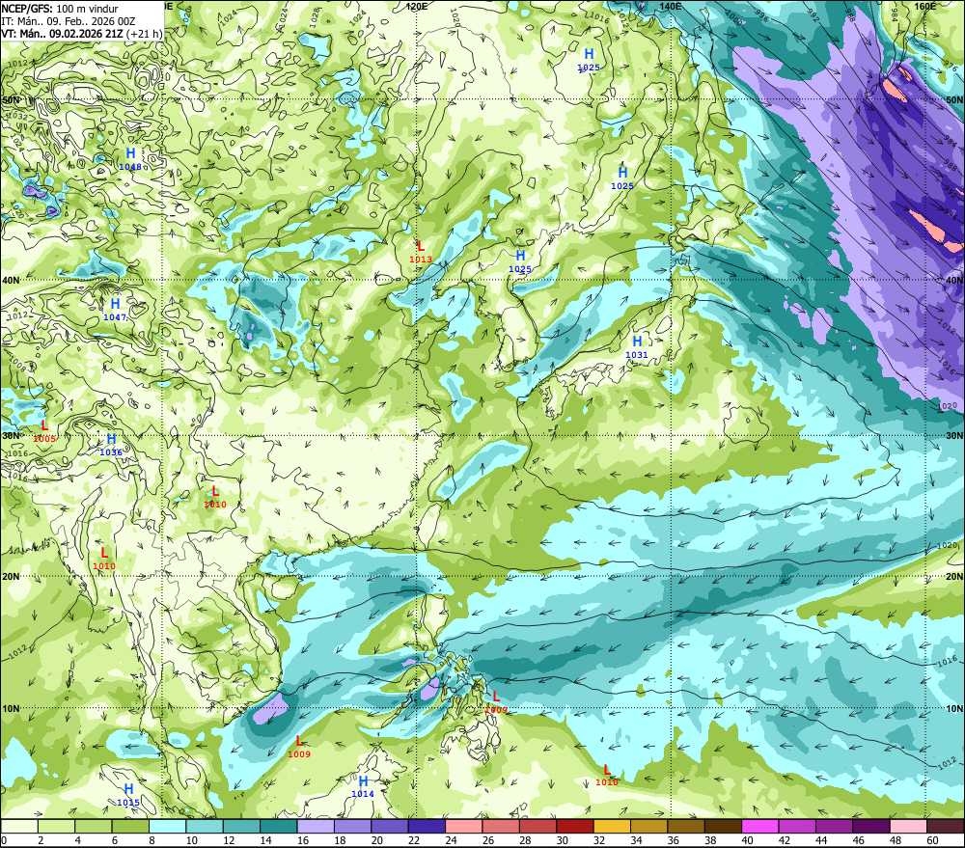Click the 20N latitude label on the right edge
This screenshot has width=965, height=848.
point(954,577)
